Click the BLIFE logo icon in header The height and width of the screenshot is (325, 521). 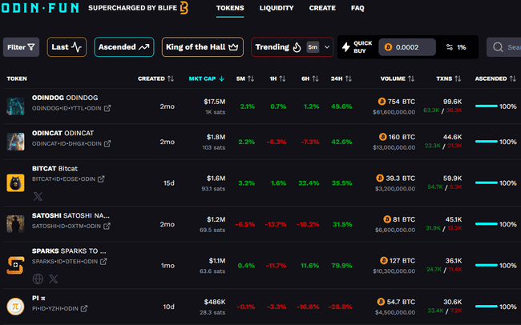point(184,8)
